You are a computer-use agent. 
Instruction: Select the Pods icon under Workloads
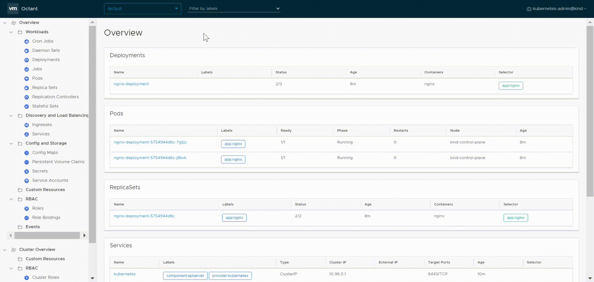tap(27, 78)
